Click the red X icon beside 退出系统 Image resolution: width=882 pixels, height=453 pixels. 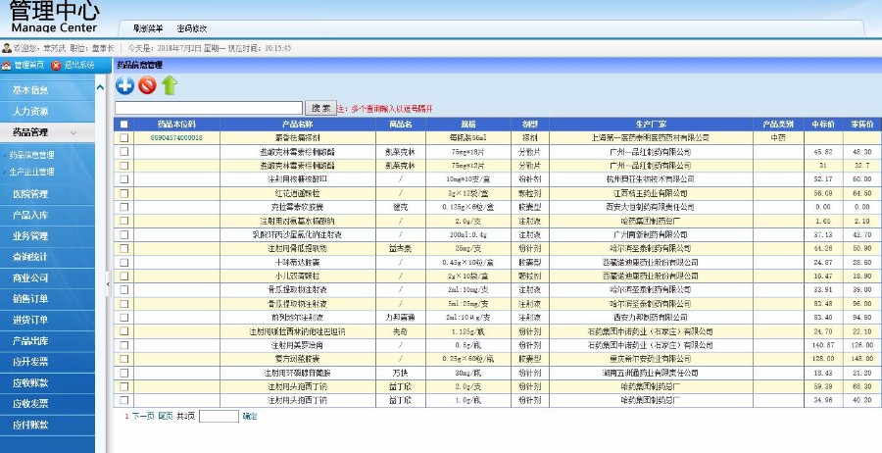click(x=56, y=66)
